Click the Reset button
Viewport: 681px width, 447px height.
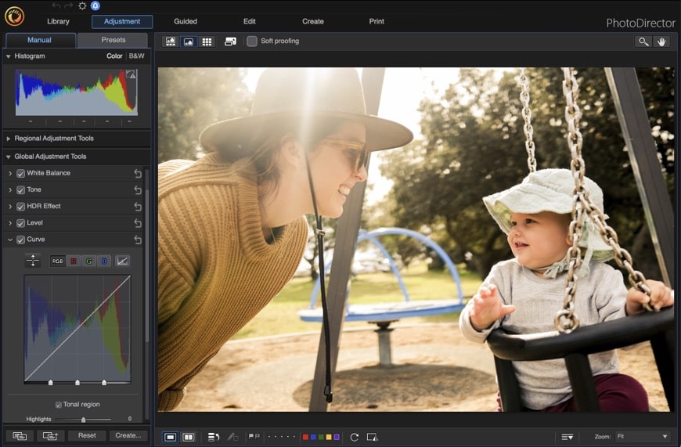(87, 435)
